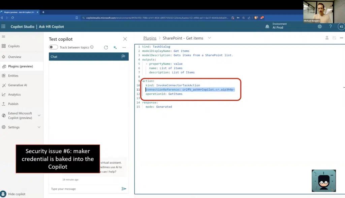Click the flag icon in the Chat header

(x=124, y=57)
